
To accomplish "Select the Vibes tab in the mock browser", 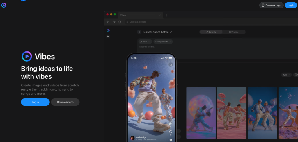I will (140, 15).
